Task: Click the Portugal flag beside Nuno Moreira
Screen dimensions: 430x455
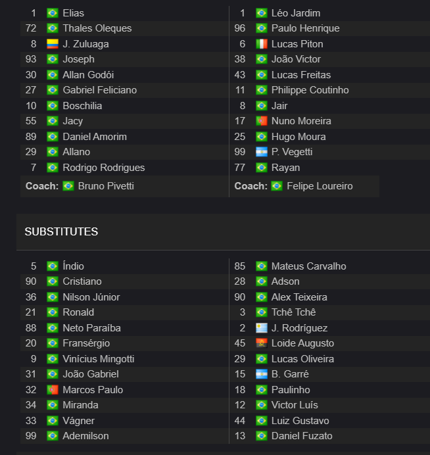Action: click(x=262, y=121)
